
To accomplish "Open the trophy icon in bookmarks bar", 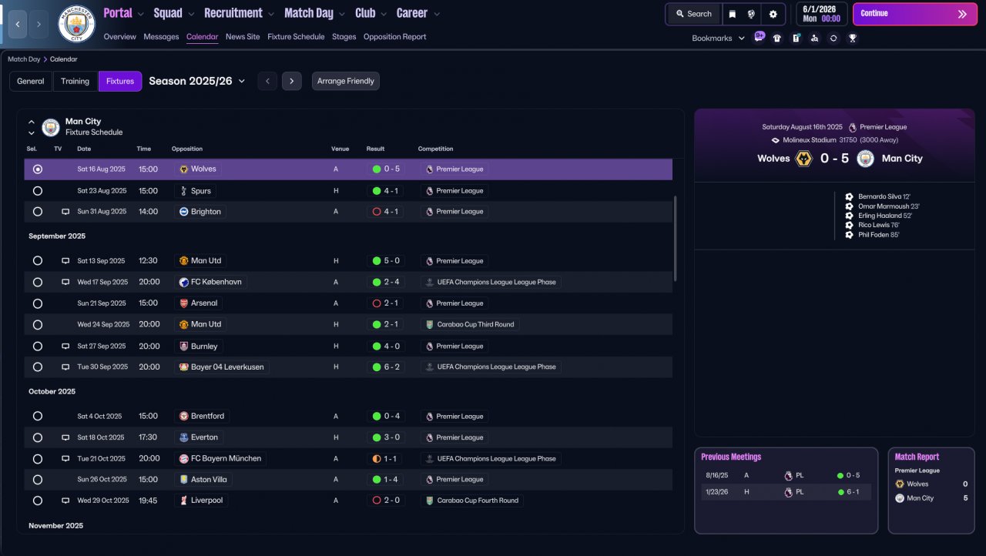I will click(x=853, y=38).
